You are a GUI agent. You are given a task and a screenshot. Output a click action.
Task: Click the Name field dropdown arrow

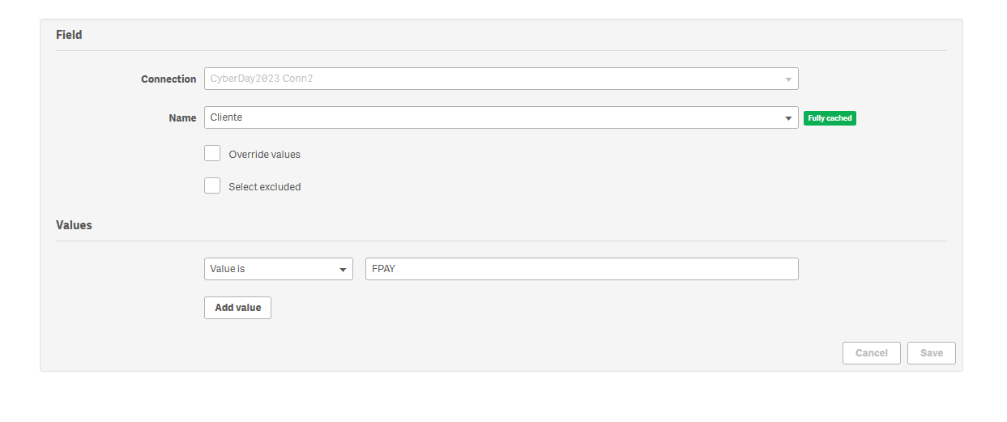(x=788, y=118)
